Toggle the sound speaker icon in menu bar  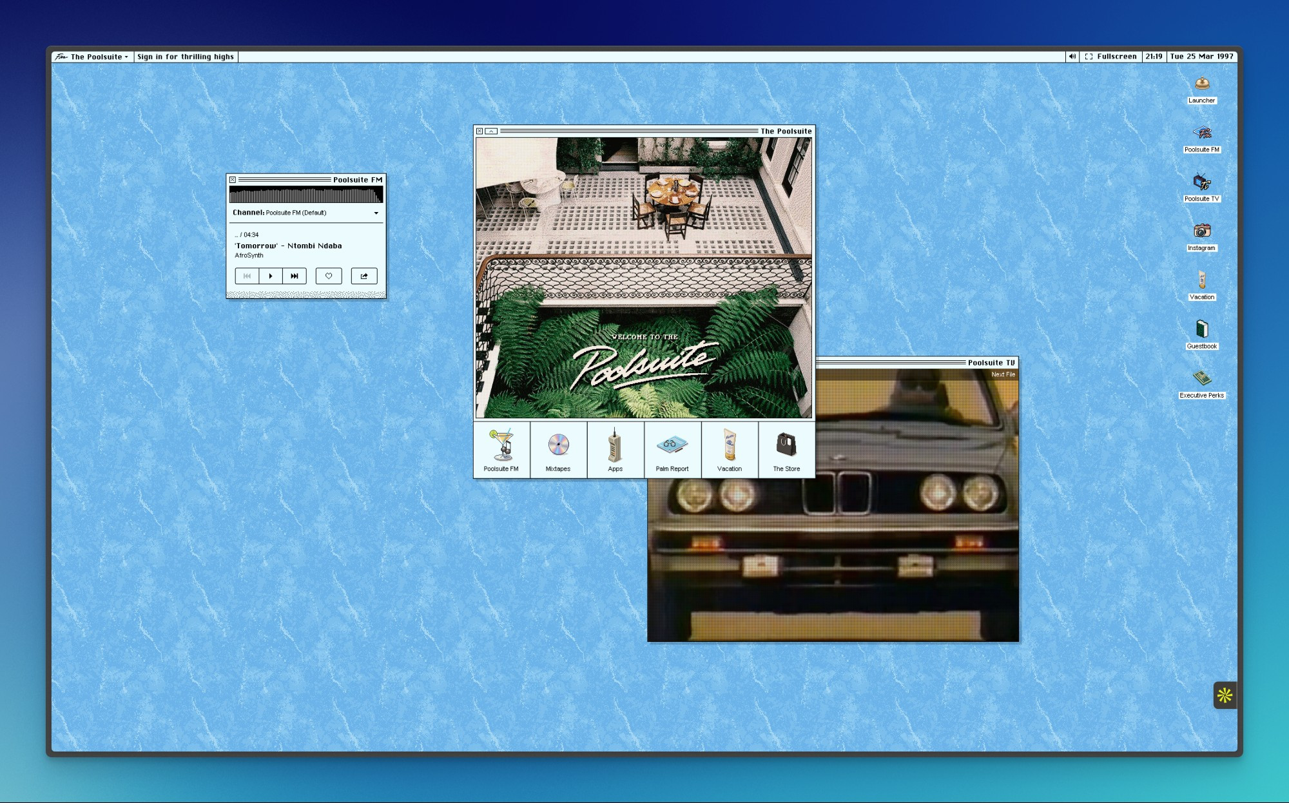[x=1072, y=57]
